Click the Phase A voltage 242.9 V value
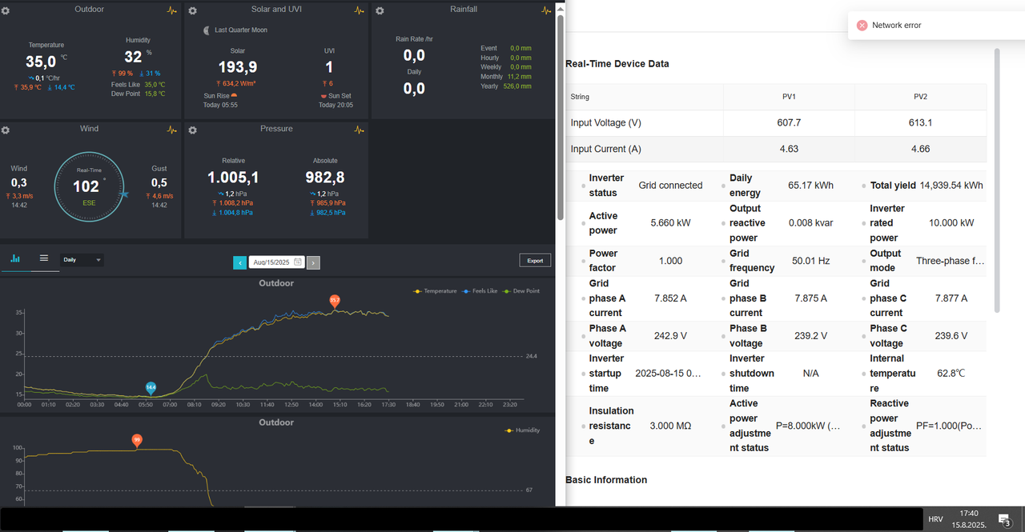 click(671, 336)
